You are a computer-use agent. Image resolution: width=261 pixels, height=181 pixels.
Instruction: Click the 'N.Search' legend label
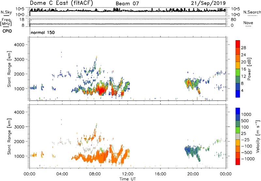coord(252,12)
